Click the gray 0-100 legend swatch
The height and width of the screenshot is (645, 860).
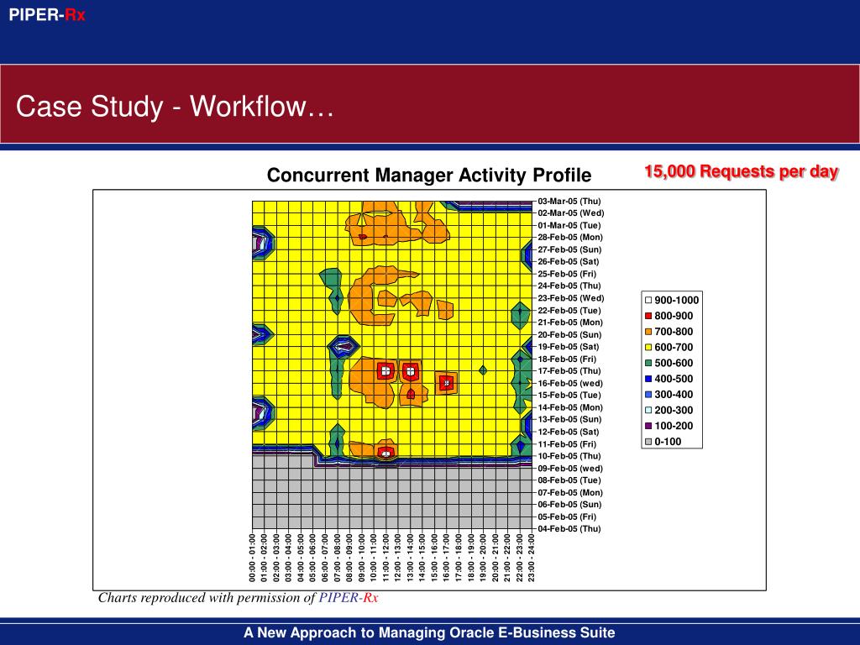click(x=648, y=442)
